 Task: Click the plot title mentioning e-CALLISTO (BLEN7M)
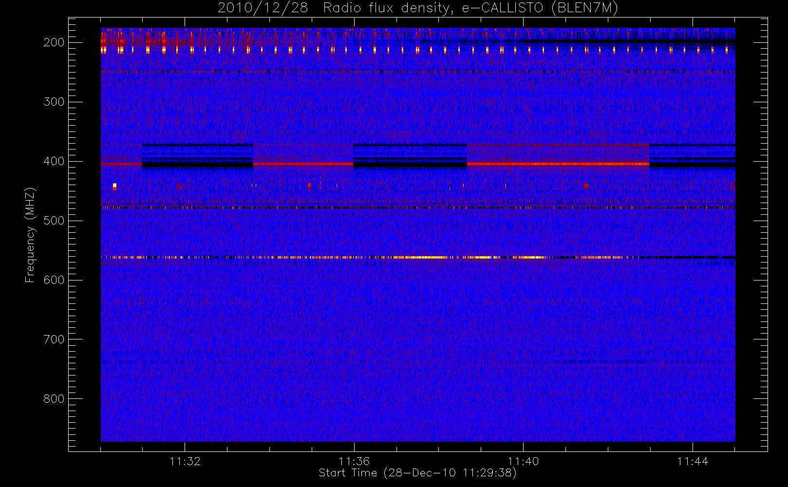pyautogui.click(x=418, y=8)
